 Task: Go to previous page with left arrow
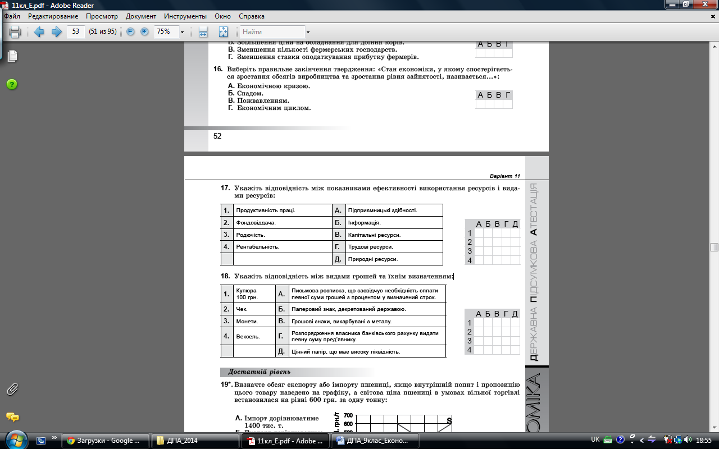coord(39,32)
